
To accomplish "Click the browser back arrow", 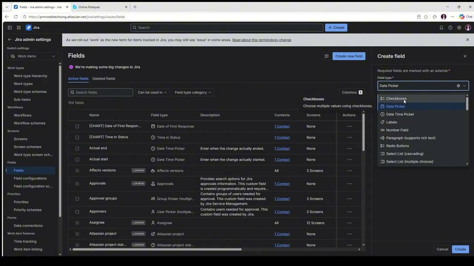I will (7, 17).
